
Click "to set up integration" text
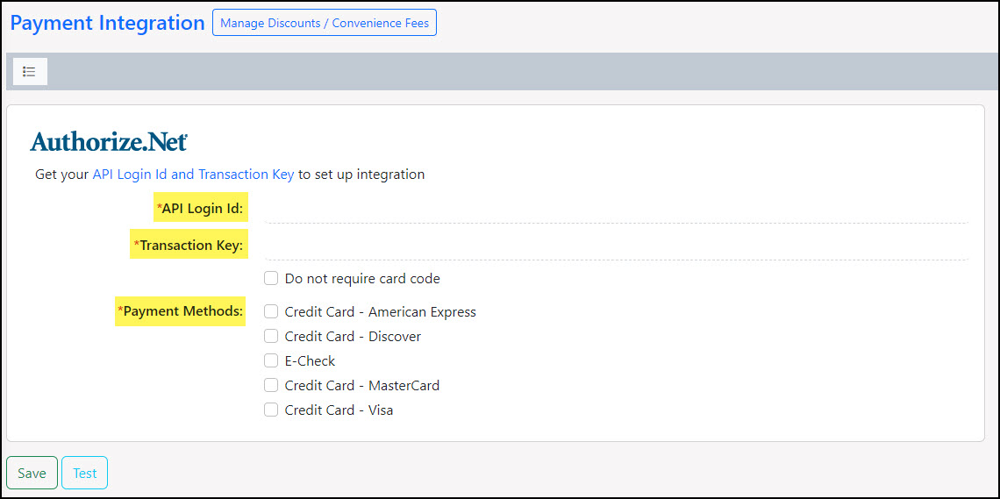pyautogui.click(x=361, y=175)
